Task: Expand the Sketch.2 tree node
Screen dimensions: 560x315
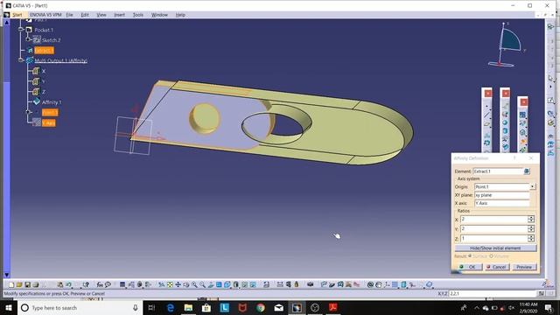Action: tap(29, 39)
